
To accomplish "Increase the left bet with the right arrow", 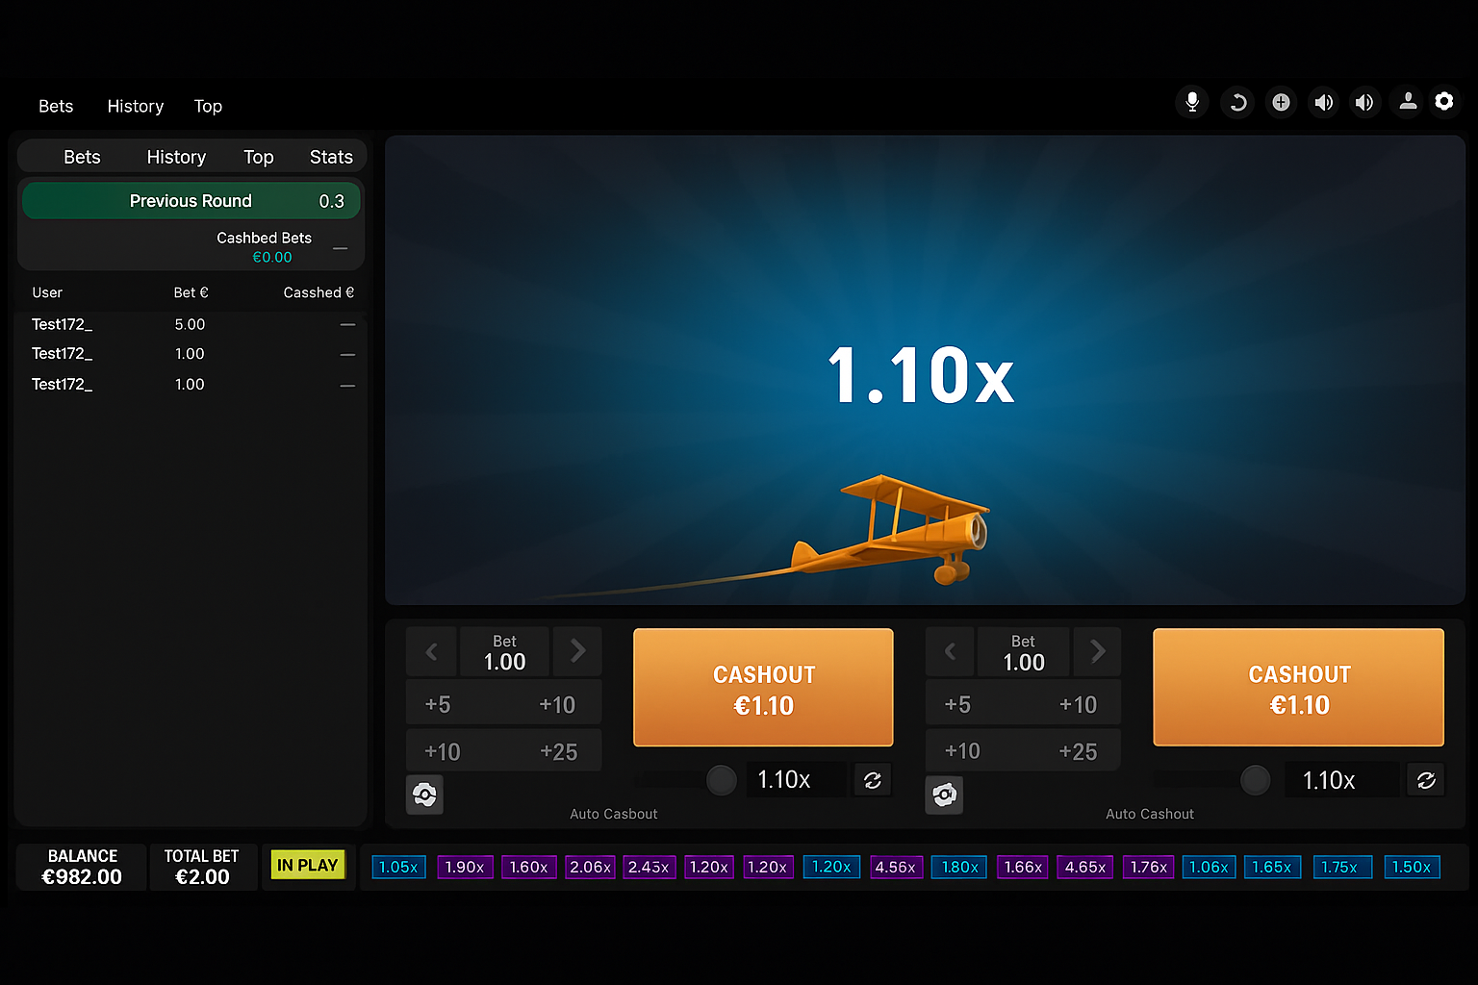I will pos(577,651).
